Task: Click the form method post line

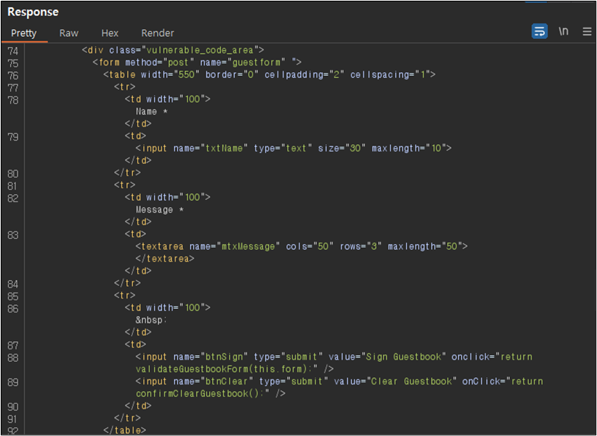Action: [x=198, y=62]
